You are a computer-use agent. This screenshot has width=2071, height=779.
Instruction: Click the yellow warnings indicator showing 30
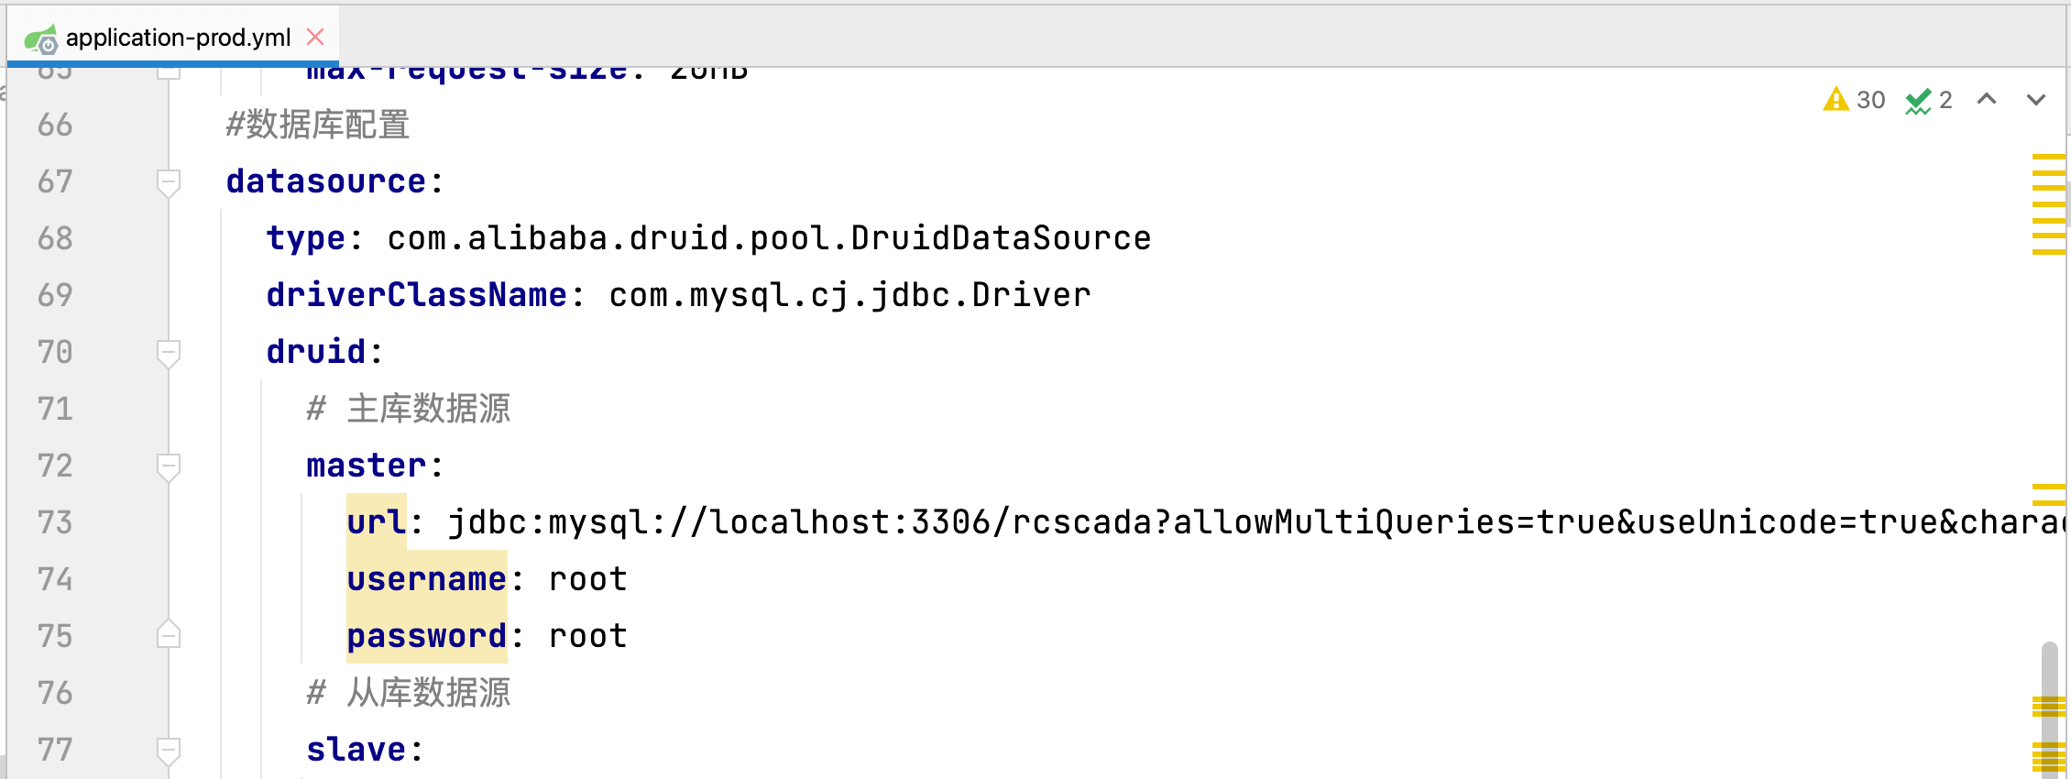click(1853, 99)
